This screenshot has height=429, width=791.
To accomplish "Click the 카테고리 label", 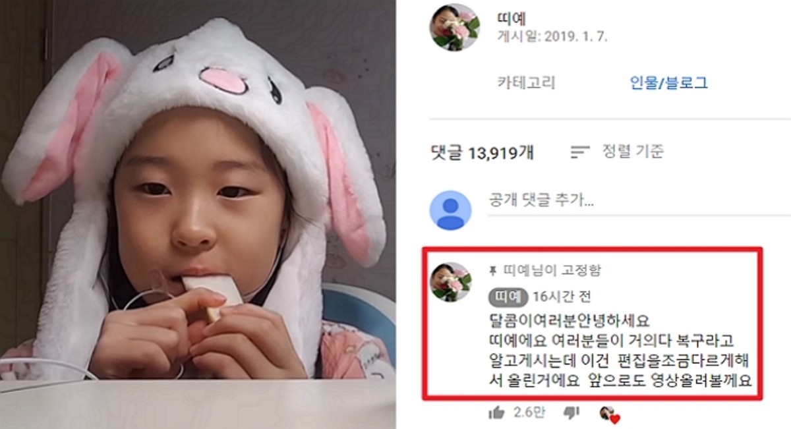I will point(526,83).
